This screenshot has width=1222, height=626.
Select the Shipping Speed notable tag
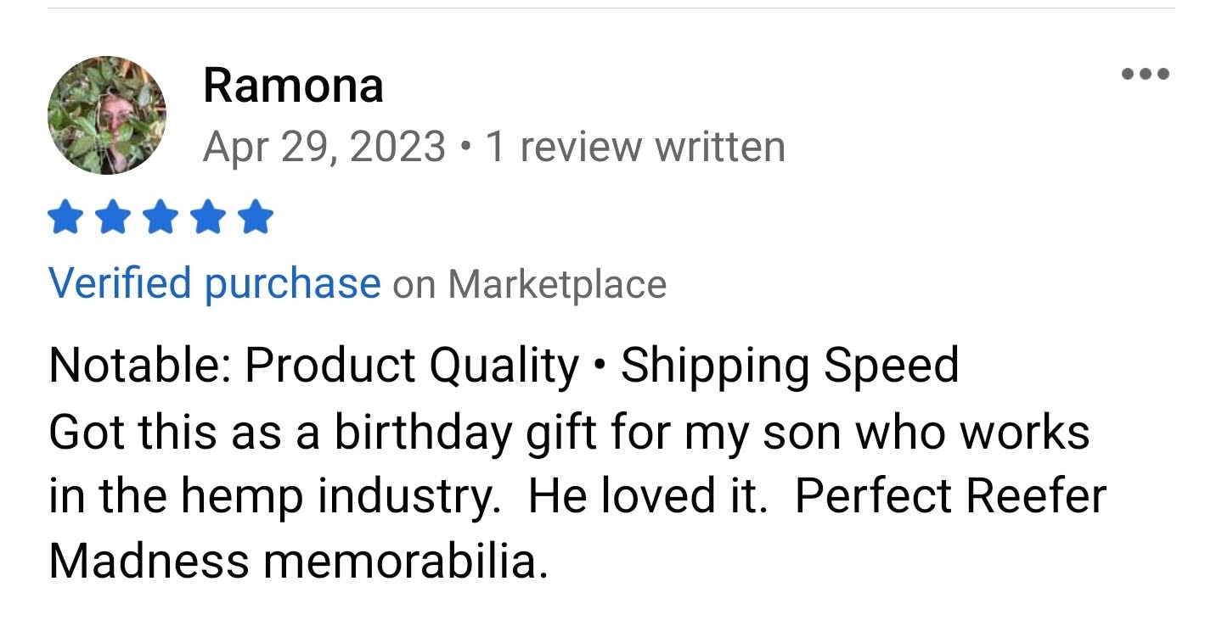790,366
